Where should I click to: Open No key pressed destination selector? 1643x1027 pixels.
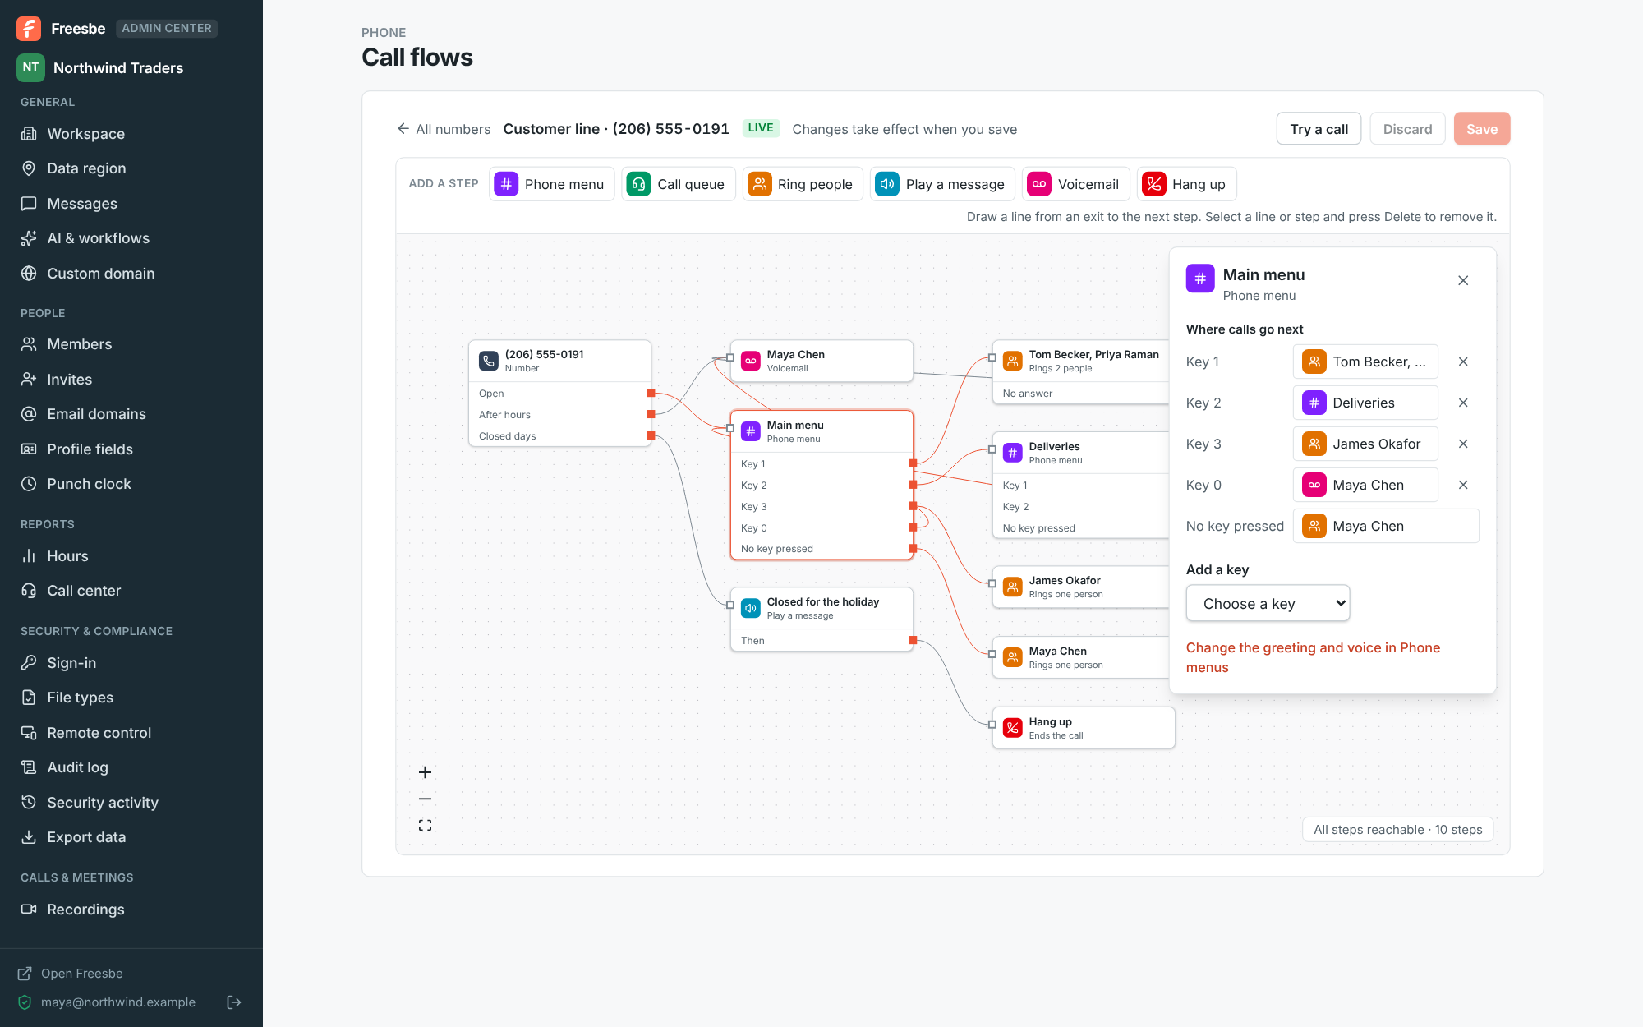click(1386, 526)
